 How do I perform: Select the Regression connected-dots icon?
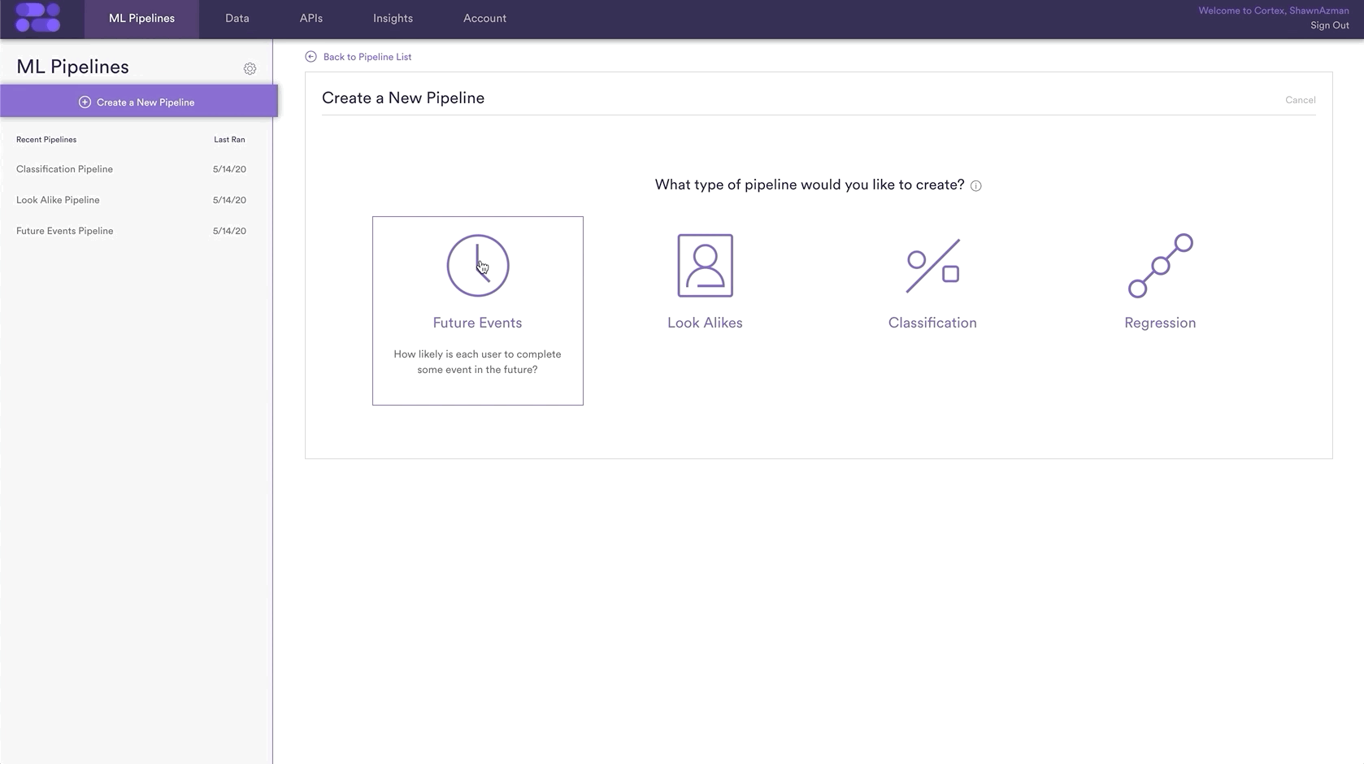click(x=1160, y=266)
